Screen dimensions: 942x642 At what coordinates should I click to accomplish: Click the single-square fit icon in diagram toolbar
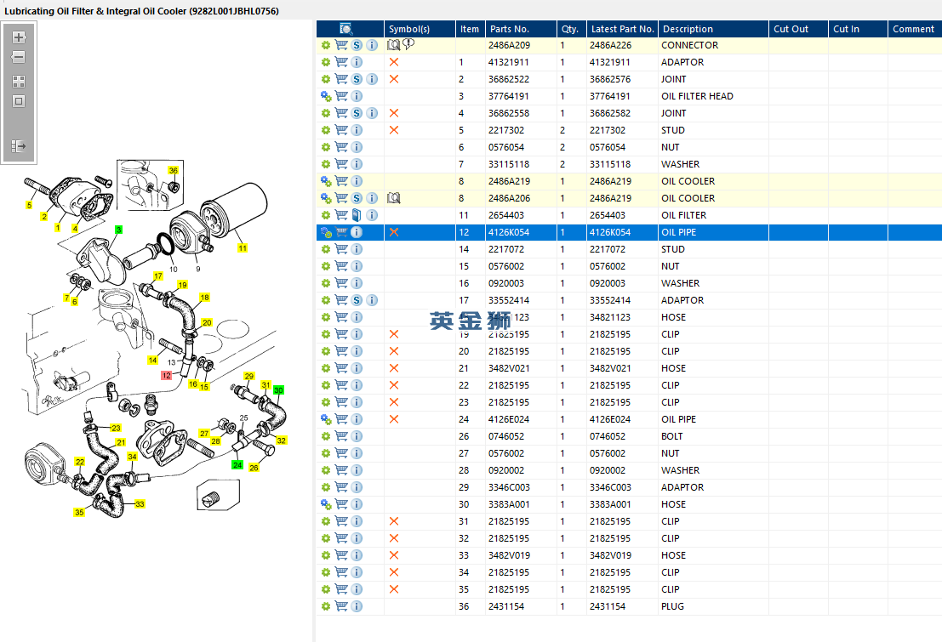(x=19, y=101)
